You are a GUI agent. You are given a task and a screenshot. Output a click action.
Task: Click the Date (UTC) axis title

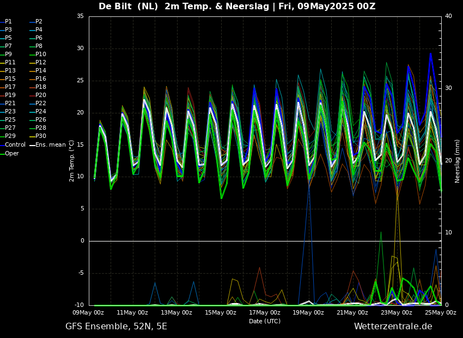[x=265, y=321]
